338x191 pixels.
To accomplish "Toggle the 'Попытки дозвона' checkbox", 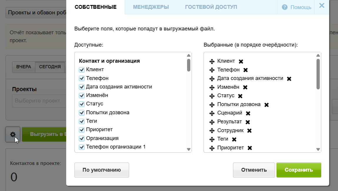I will (x=82, y=112).
